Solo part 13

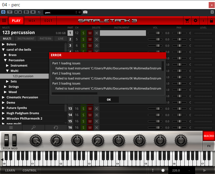click(x=83, y=109)
